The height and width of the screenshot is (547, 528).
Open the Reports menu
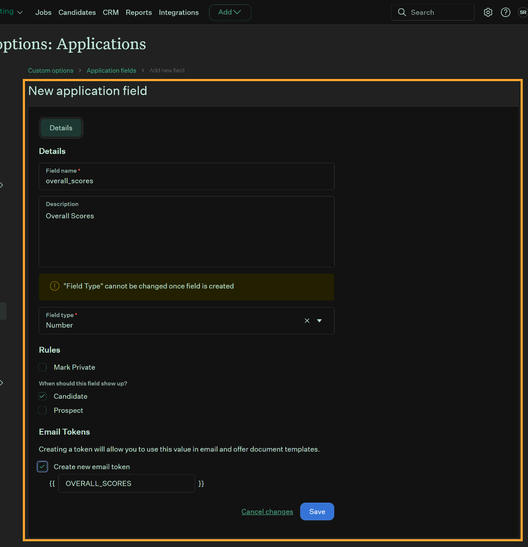pyautogui.click(x=139, y=12)
